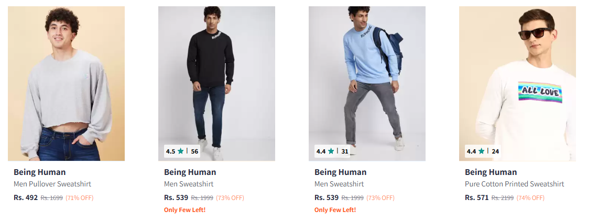
Task: Click the 74% OFF discount label
Action: click(530, 198)
